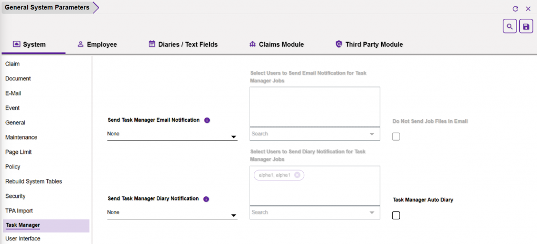Expand the diary notification users search dropdown
The width and height of the screenshot is (537, 244).
[x=372, y=213]
